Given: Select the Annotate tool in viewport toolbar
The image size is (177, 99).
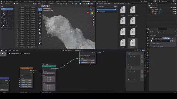Looking at the screenshot, I should click(40, 30).
